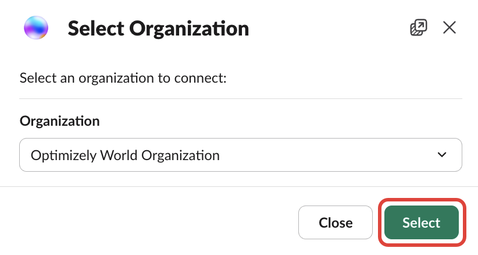Click the "Select Organization" dialog title
Viewport: 478px width, 255px height.
(158, 28)
